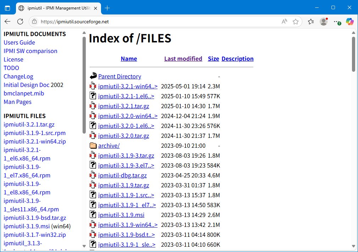Sort the listing by Last modified
358x252 pixels.
pyautogui.click(x=183, y=59)
